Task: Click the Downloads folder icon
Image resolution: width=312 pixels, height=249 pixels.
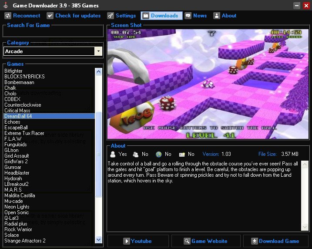Action: pyautogui.click(x=146, y=16)
